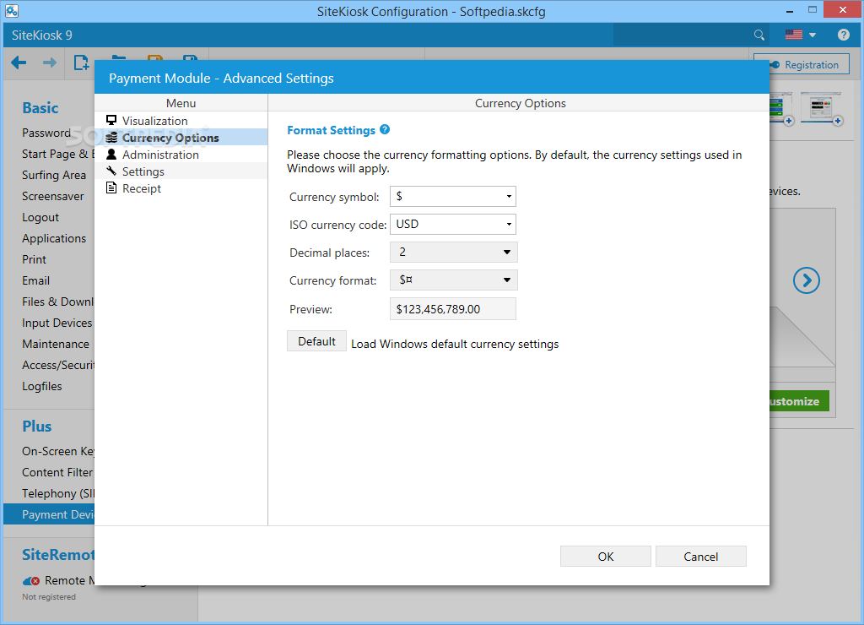Viewport: 864px width, 625px height.
Task: Select Input Devices in sidebar
Action: [57, 323]
